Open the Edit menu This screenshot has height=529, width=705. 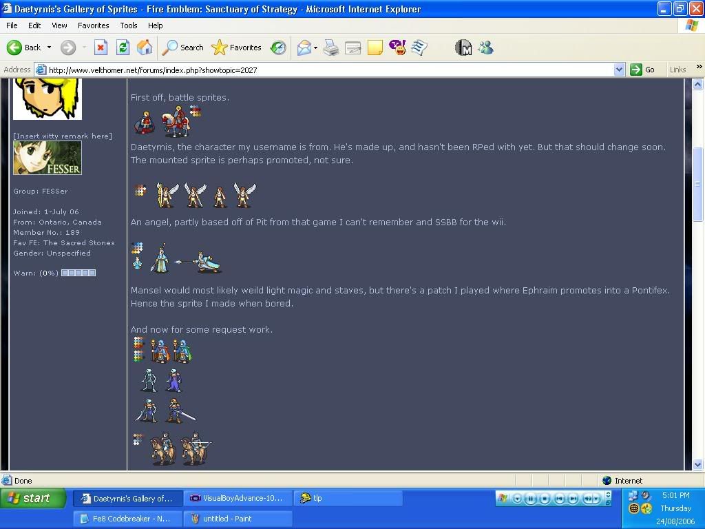tap(34, 25)
